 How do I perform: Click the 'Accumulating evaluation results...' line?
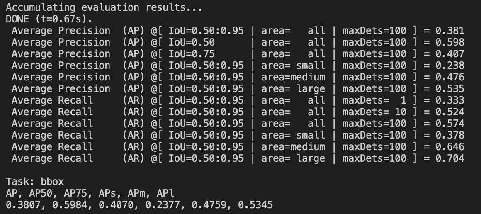pos(104,7)
